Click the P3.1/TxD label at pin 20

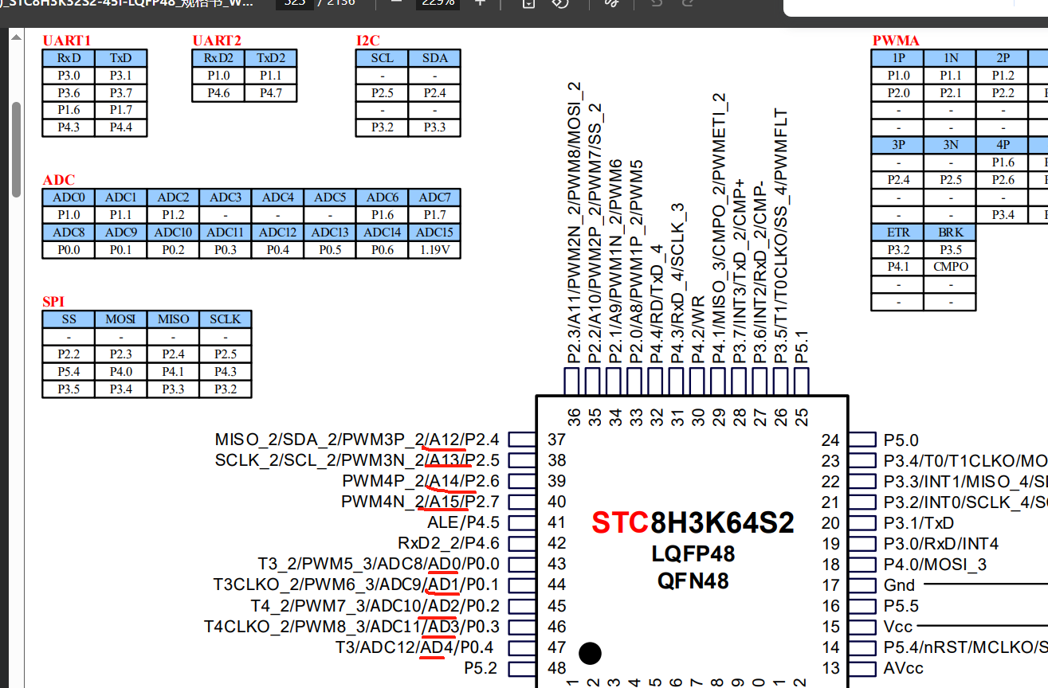pos(919,523)
